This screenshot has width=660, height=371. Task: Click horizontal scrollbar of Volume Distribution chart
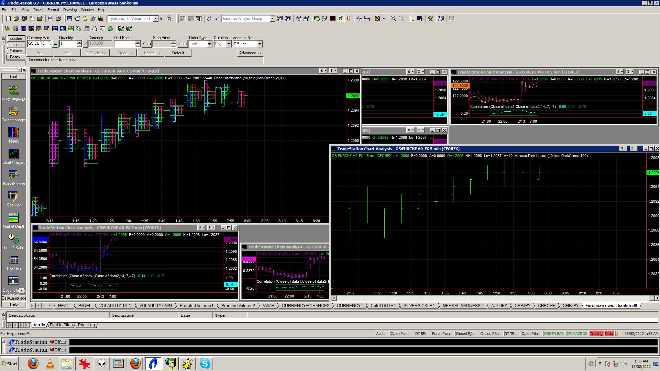[x=495, y=298]
